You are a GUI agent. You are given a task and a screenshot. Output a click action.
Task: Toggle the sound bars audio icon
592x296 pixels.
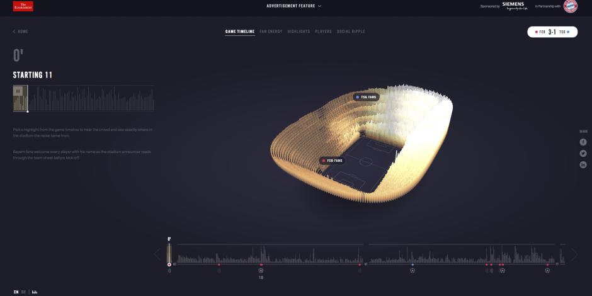(34, 292)
